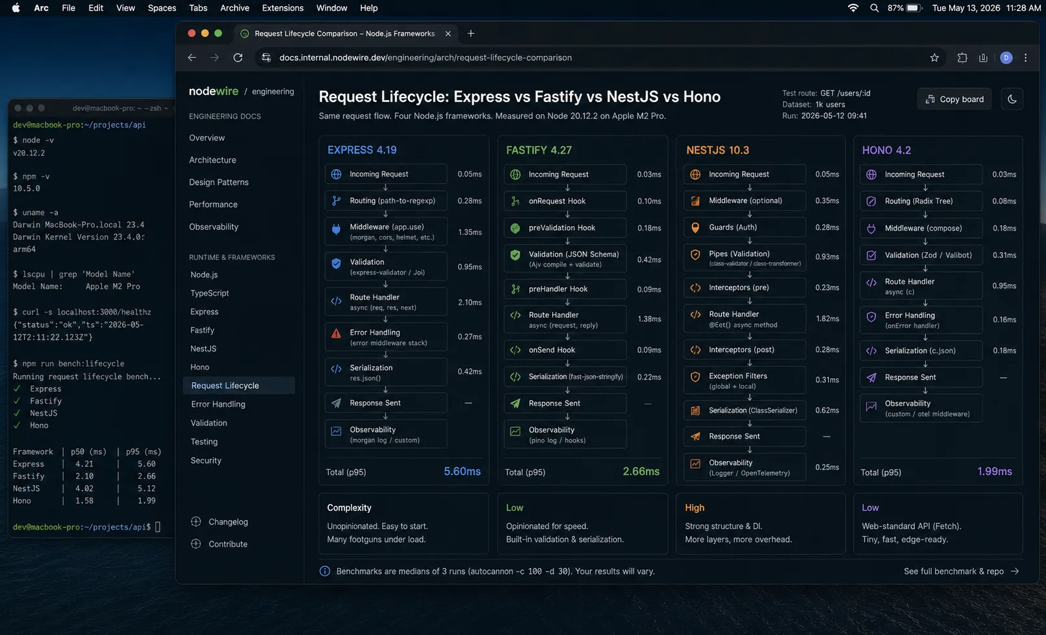Image resolution: width=1046 pixels, height=635 pixels.
Task: Reload the page with the refresh icon
Action: click(x=238, y=58)
